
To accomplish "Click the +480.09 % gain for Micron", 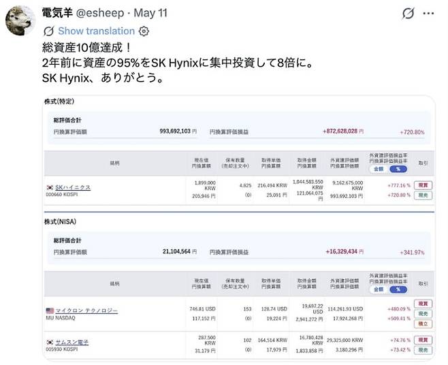I will click(x=399, y=309).
